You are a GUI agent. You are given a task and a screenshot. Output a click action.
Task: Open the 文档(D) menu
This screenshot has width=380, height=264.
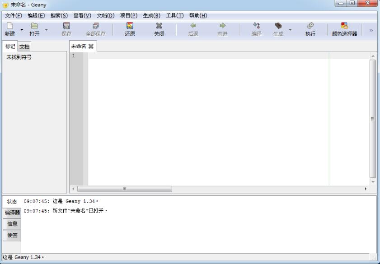tap(105, 15)
